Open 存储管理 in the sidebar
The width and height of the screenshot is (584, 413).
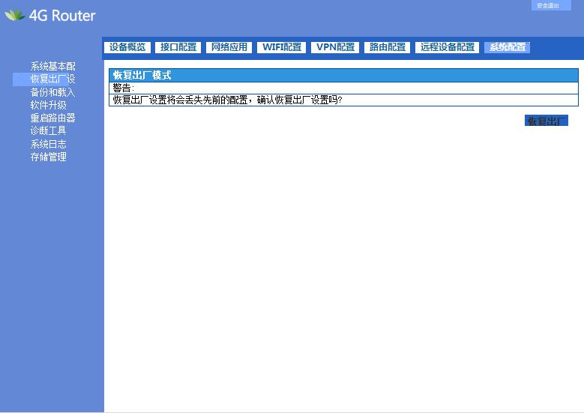48,157
